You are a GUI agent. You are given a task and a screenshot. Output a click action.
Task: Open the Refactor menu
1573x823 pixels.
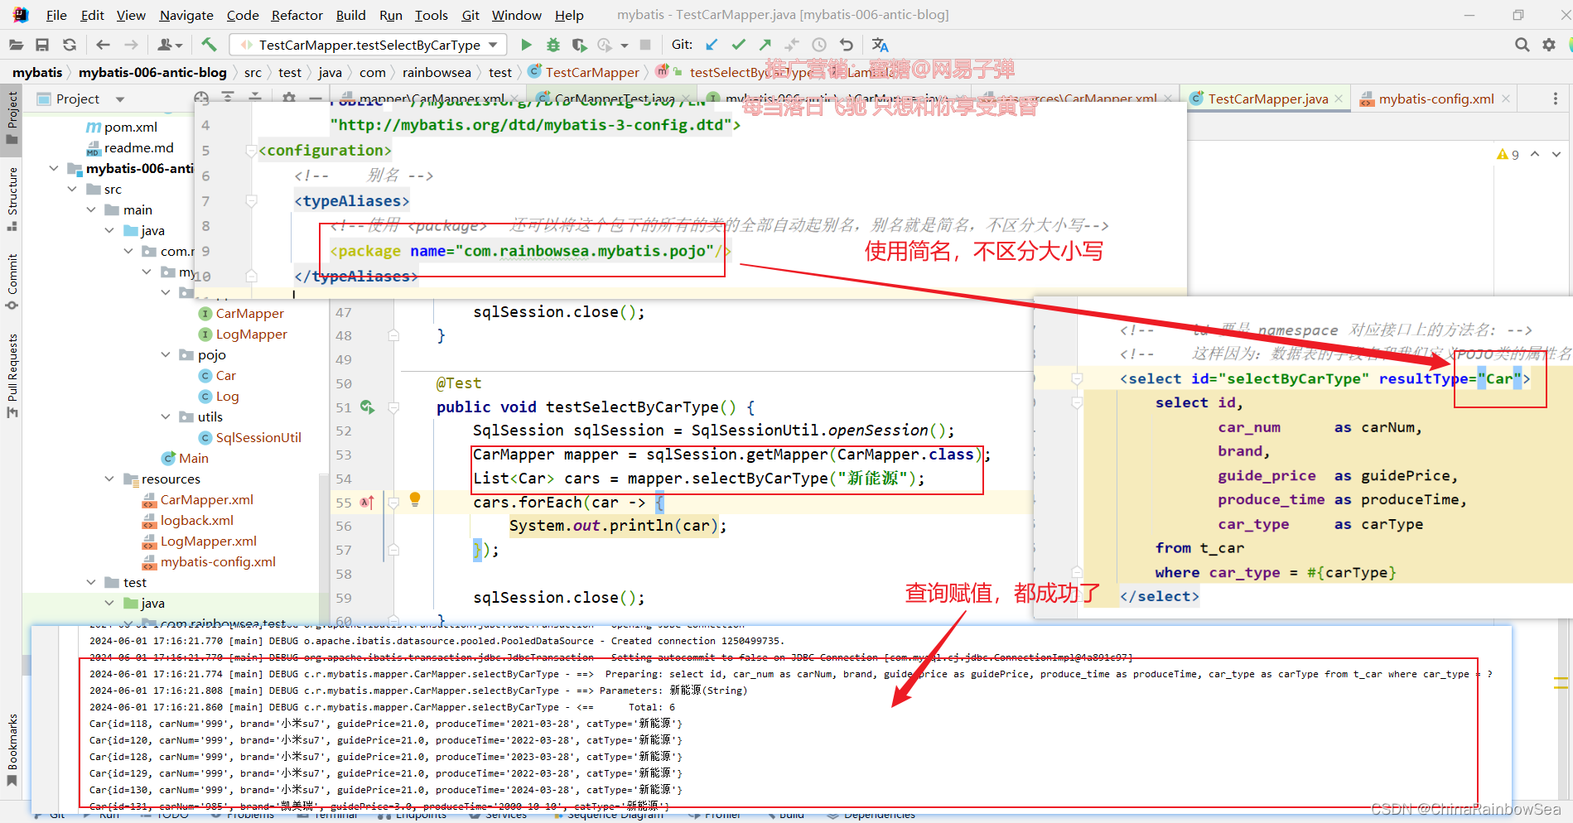click(297, 15)
